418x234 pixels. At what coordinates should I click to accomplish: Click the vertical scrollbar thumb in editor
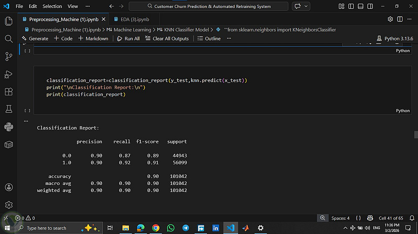(416, 134)
